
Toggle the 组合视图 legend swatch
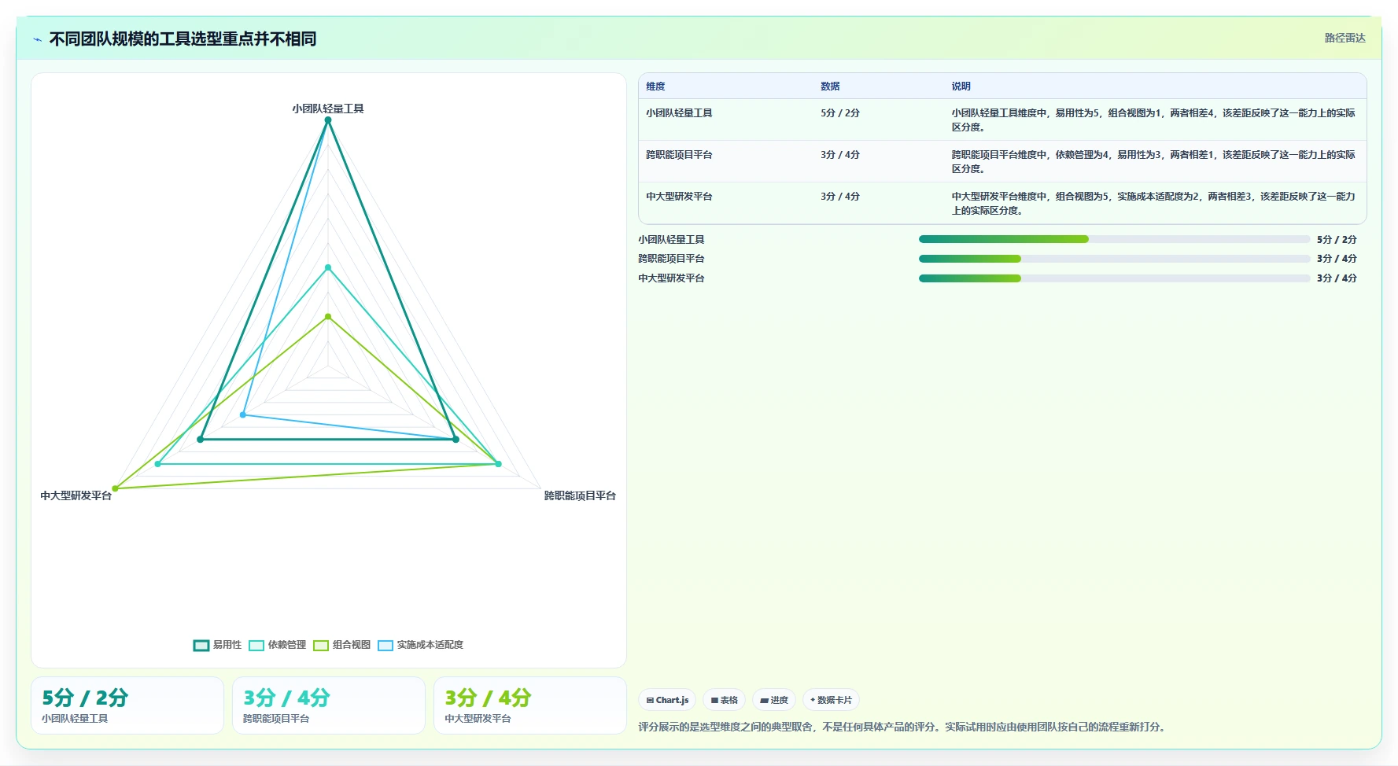pos(321,645)
